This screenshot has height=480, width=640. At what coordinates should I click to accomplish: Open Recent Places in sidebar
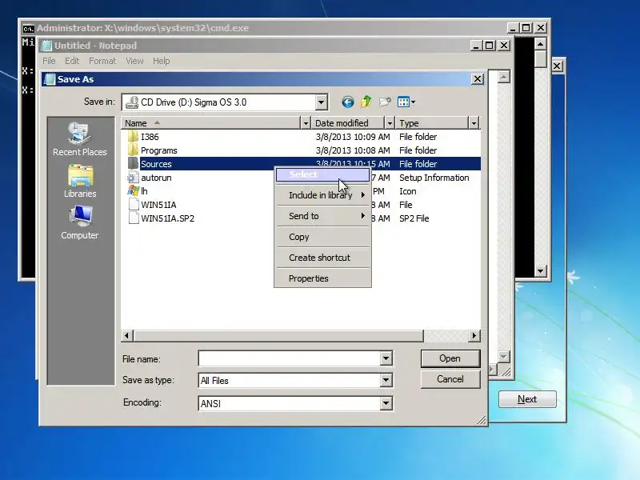(79, 139)
